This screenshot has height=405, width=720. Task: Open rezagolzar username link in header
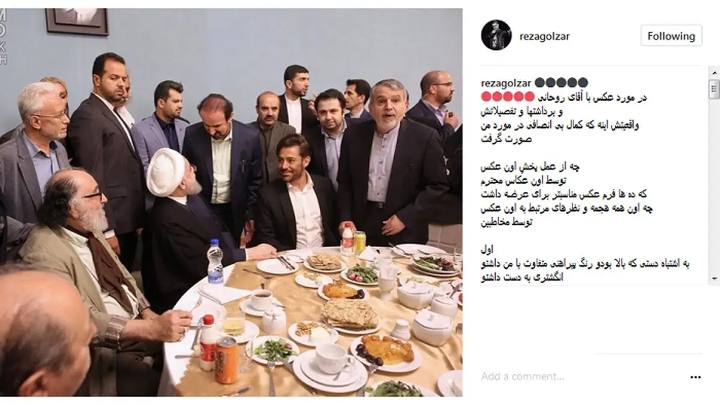coord(544,36)
